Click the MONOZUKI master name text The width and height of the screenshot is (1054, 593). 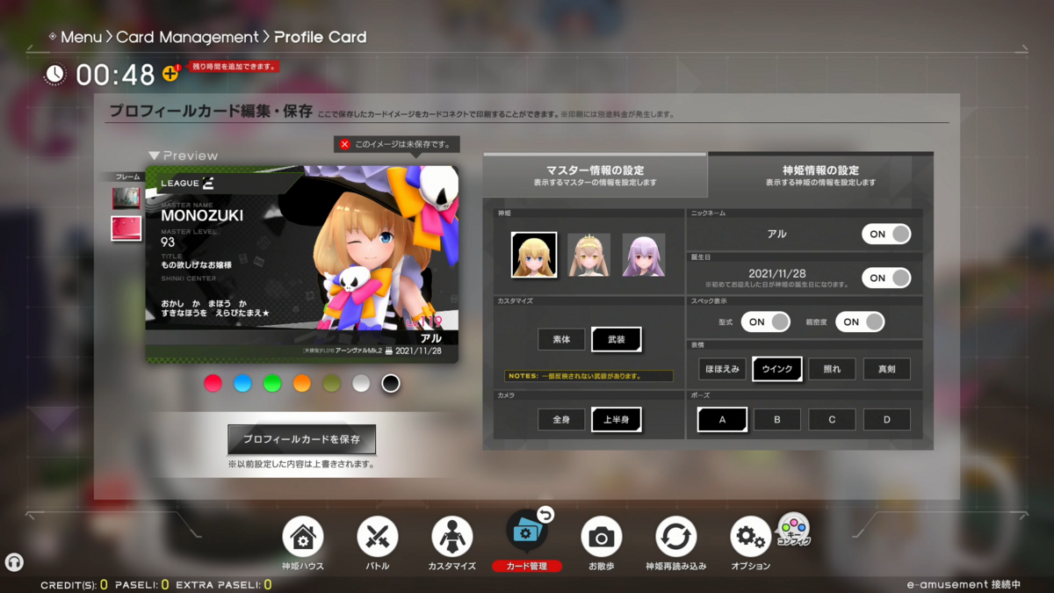(x=202, y=215)
